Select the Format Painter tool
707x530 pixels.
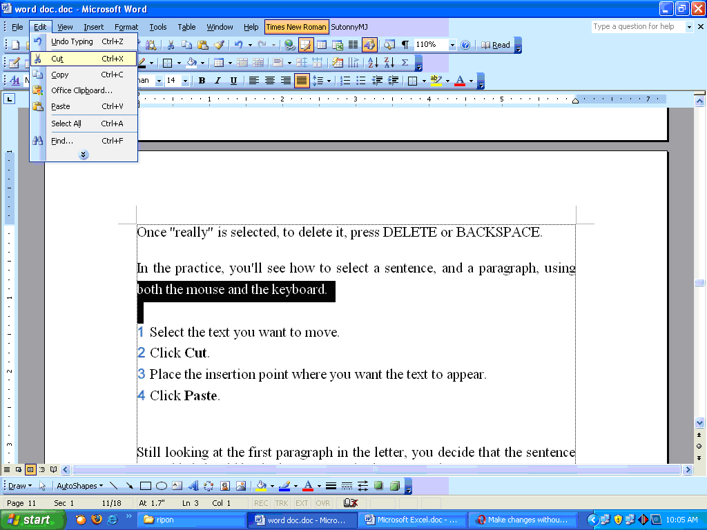[217, 44]
